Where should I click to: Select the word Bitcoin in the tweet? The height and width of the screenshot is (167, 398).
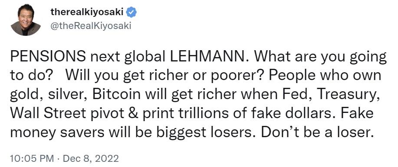pyautogui.click(x=116, y=95)
